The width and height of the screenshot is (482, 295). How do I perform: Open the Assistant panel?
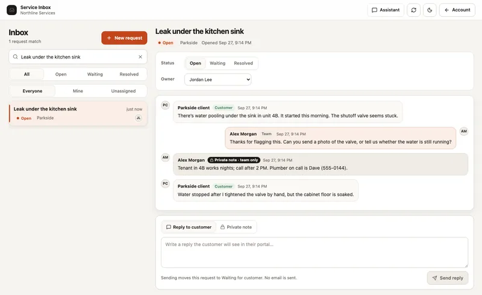pos(386,10)
